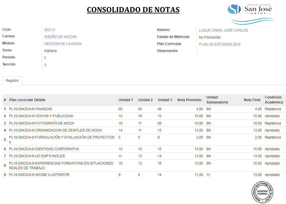Select the ORGANIZACION DE DESFILES DE MODA row

tap(144, 130)
